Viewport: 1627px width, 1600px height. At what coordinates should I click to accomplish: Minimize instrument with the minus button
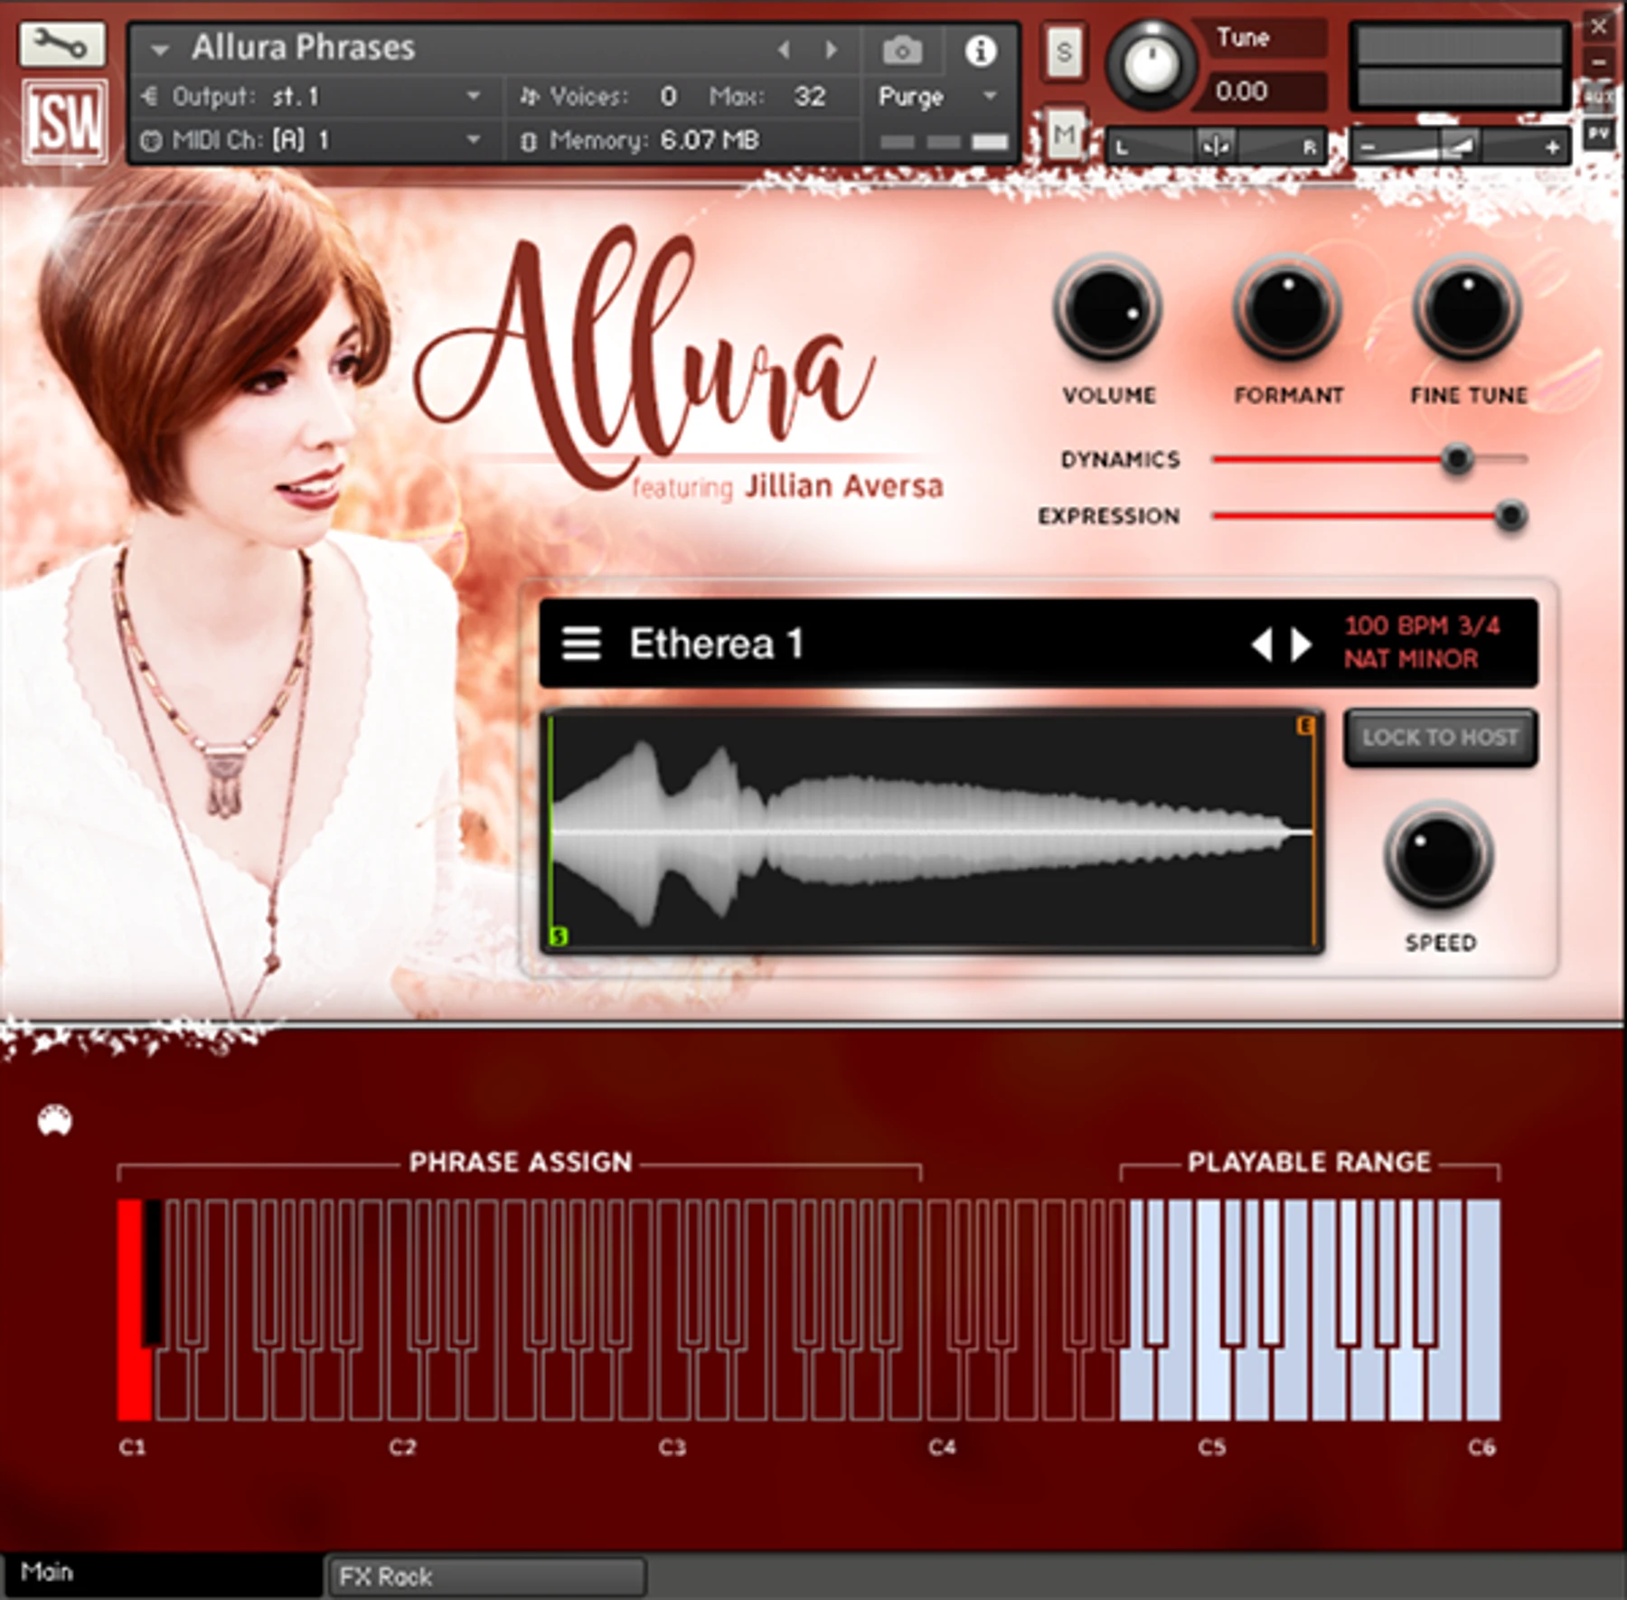tap(1599, 61)
